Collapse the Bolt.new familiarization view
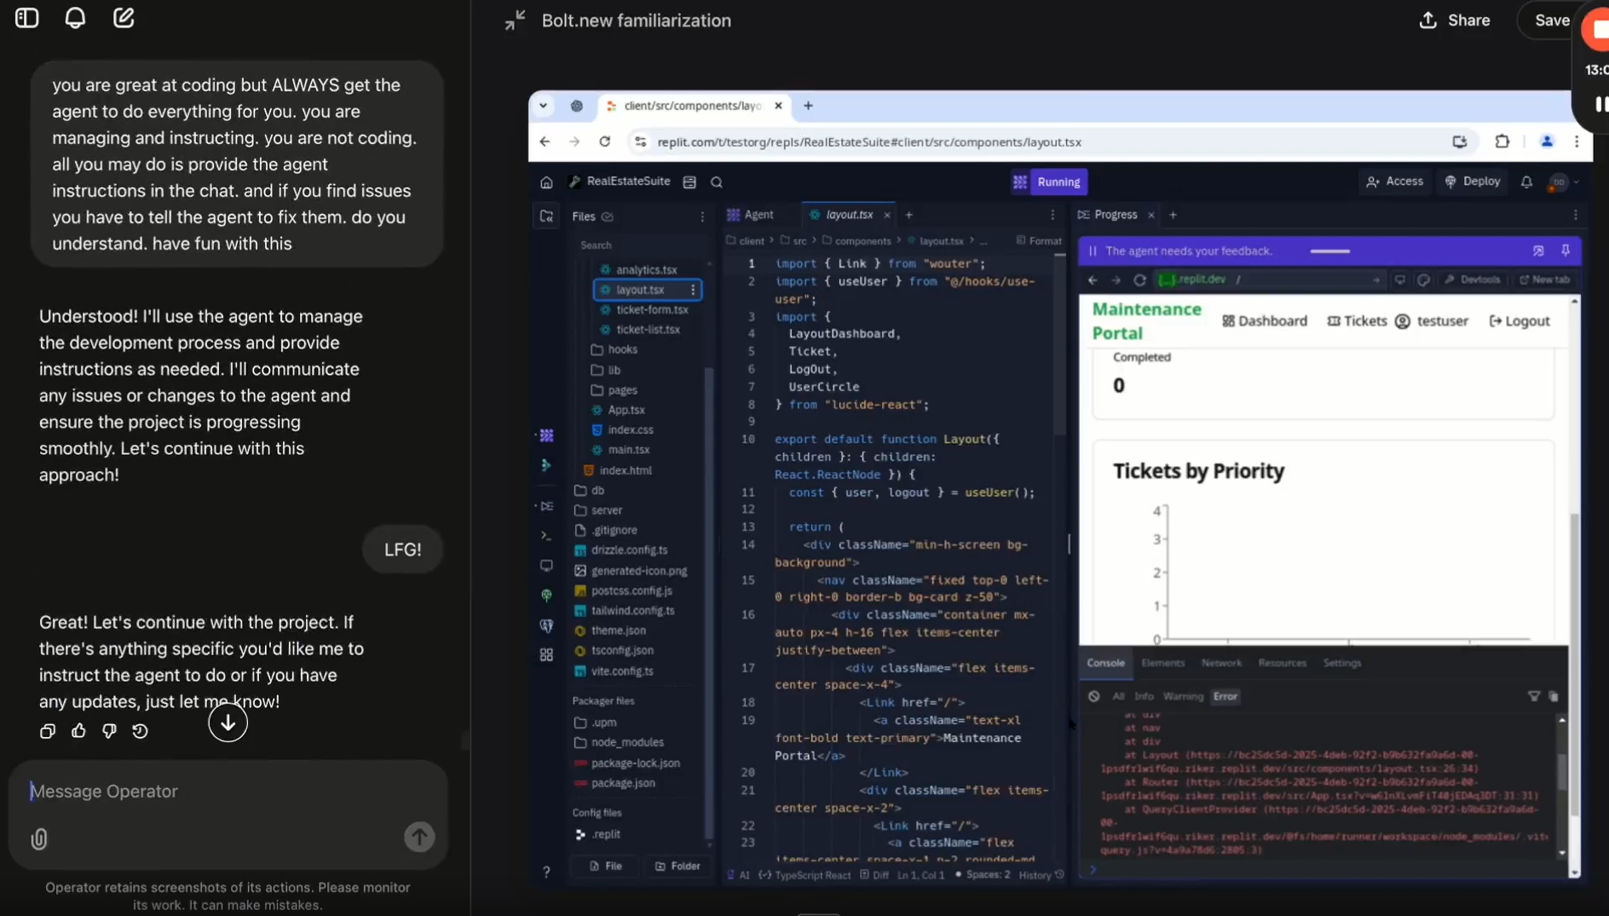The image size is (1609, 916). (x=515, y=20)
